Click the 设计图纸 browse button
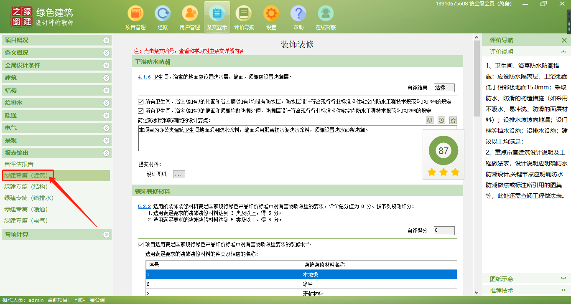 (179, 175)
